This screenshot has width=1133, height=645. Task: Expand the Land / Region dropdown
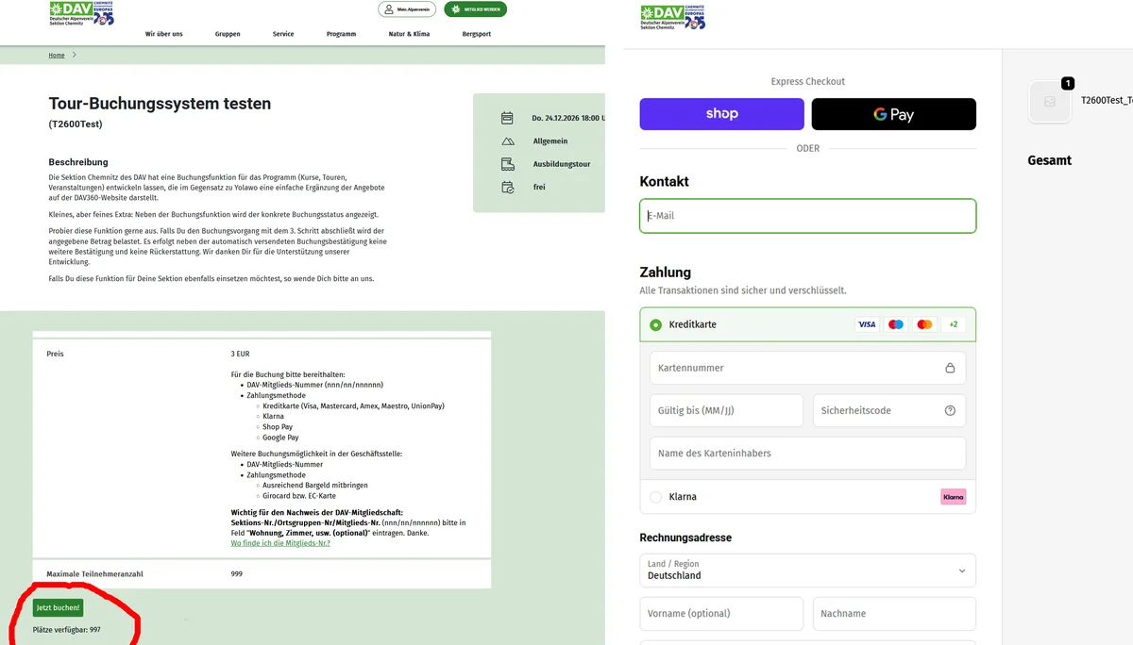807,571
